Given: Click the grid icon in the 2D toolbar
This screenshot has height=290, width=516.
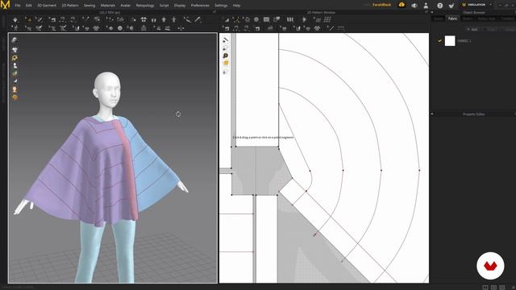Looking at the screenshot, I should pyautogui.click(x=327, y=19).
